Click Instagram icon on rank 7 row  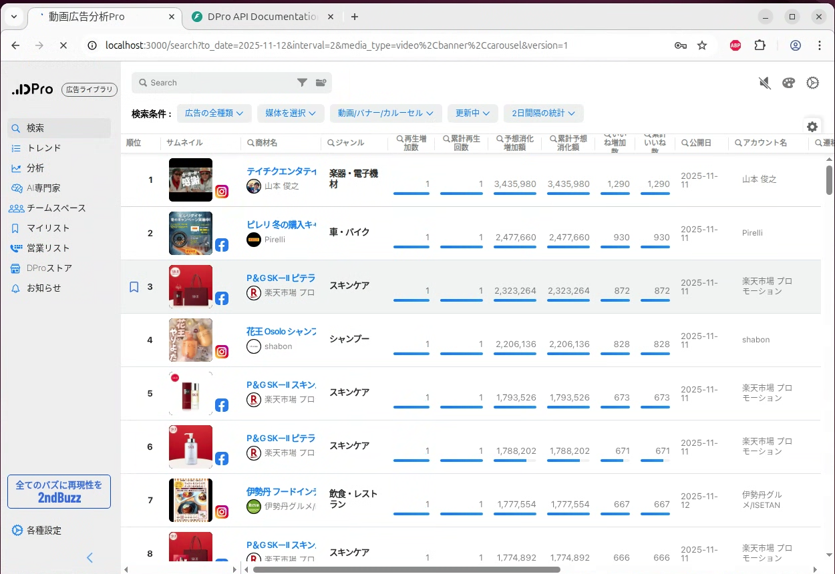coord(222,512)
